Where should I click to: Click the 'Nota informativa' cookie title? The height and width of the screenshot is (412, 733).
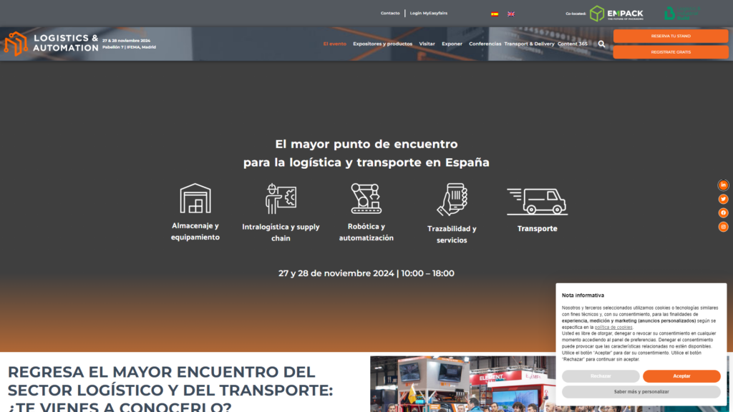pyautogui.click(x=583, y=295)
